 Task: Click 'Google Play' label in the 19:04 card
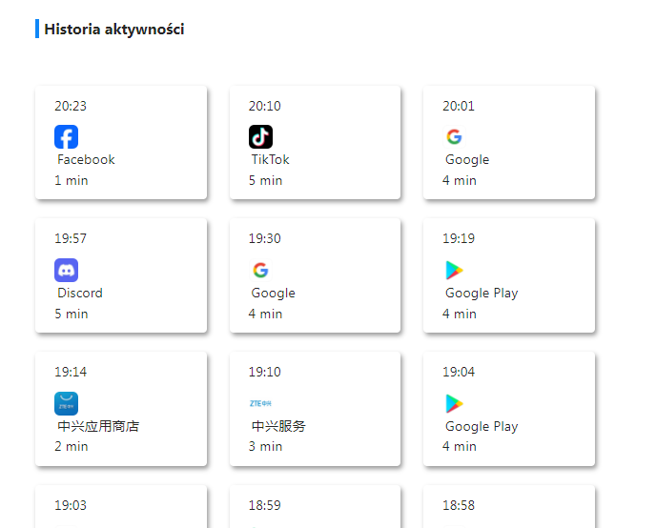[482, 426]
